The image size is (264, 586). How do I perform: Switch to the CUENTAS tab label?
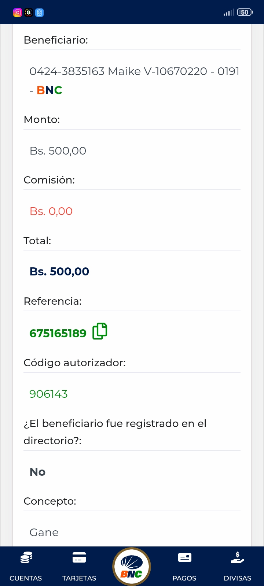26,578
